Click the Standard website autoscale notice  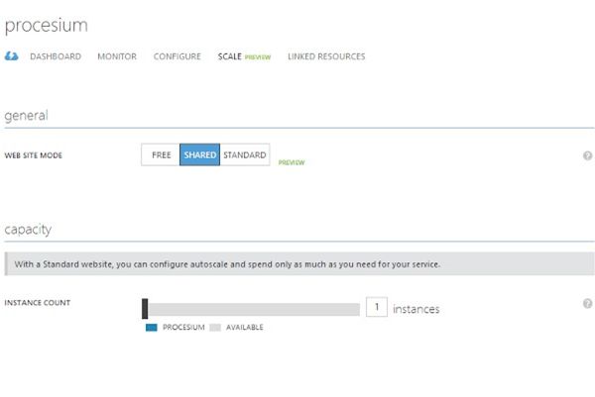pos(299,264)
